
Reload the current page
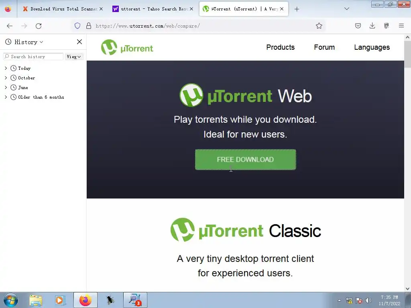pyautogui.click(x=39, y=26)
